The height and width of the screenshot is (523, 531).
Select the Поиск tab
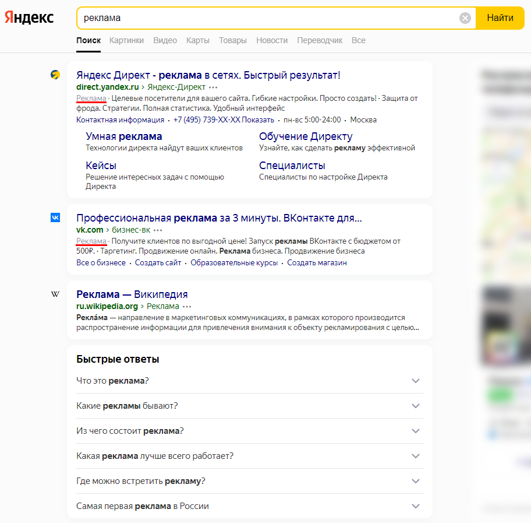tap(88, 40)
